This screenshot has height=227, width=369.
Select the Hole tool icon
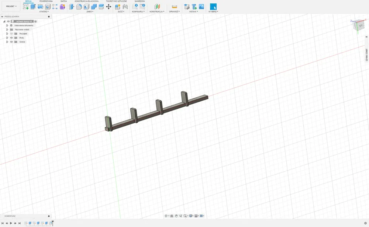pyautogui.click(x=48, y=7)
